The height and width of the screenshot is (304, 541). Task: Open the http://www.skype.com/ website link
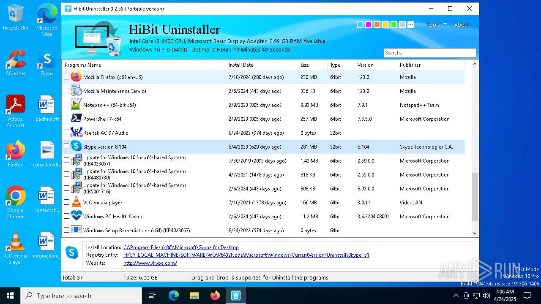(x=150, y=263)
